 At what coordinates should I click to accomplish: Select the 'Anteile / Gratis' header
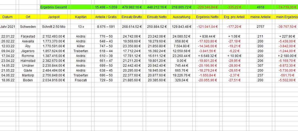[106, 17]
